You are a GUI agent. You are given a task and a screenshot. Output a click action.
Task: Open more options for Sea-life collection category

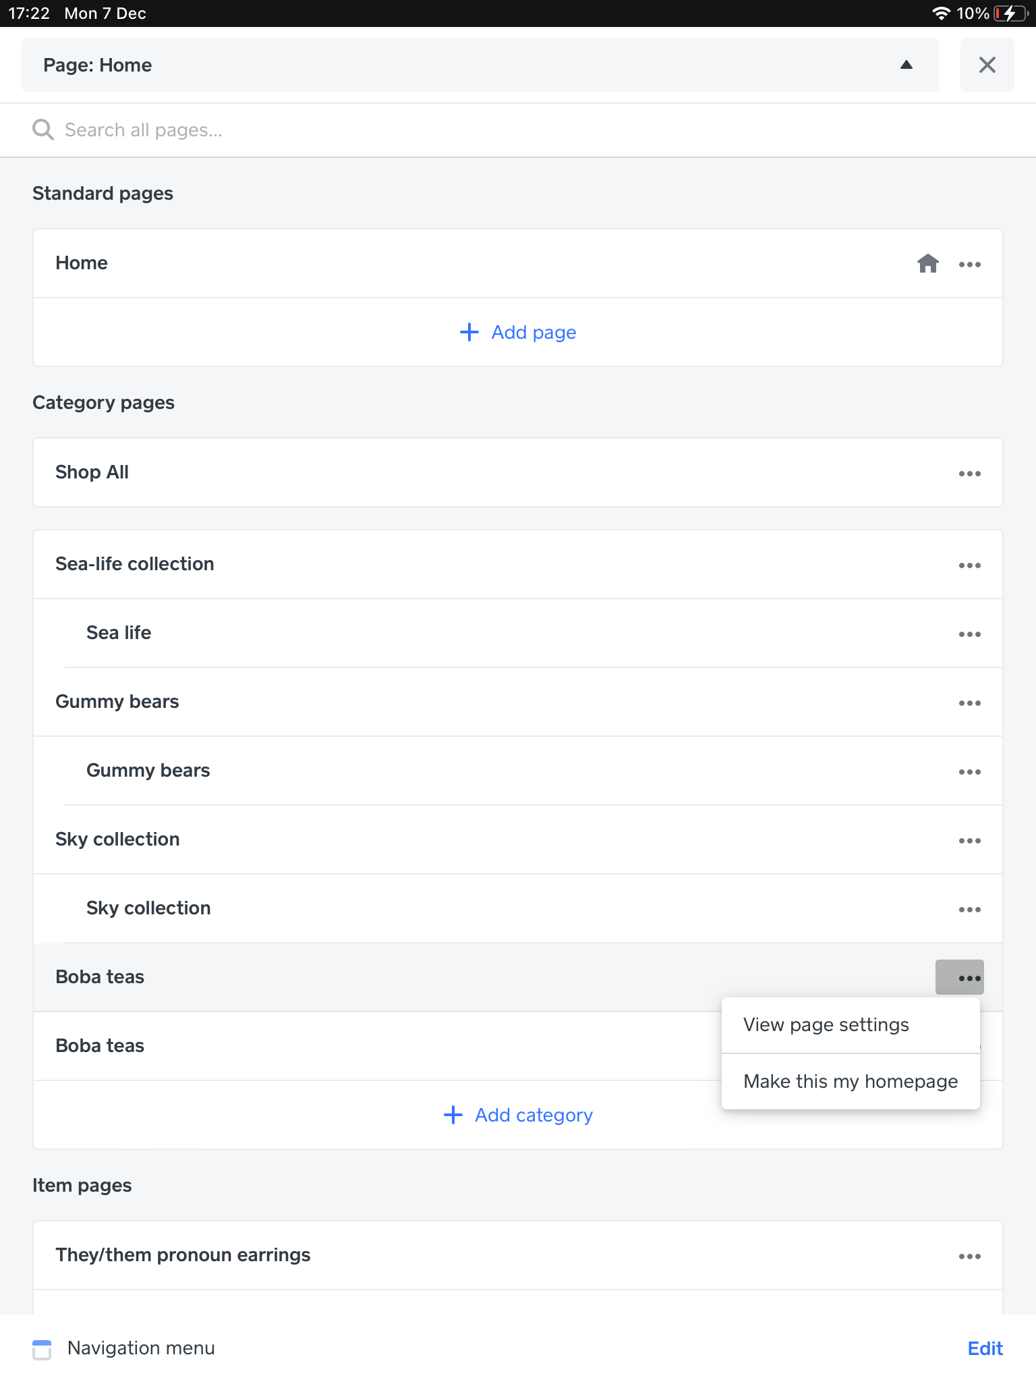pyautogui.click(x=969, y=565)
